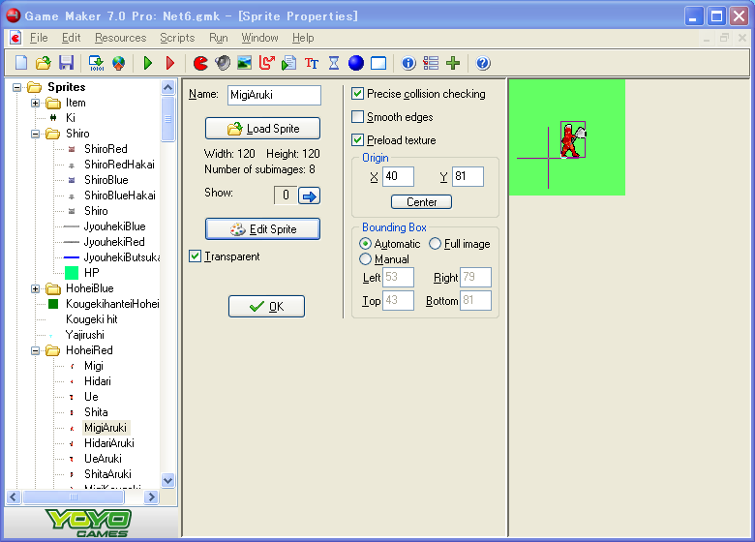The image size is (755, 542).
Task: Collapse the Shiro folder
Action: pyautogui.click(x=35, y=134)
